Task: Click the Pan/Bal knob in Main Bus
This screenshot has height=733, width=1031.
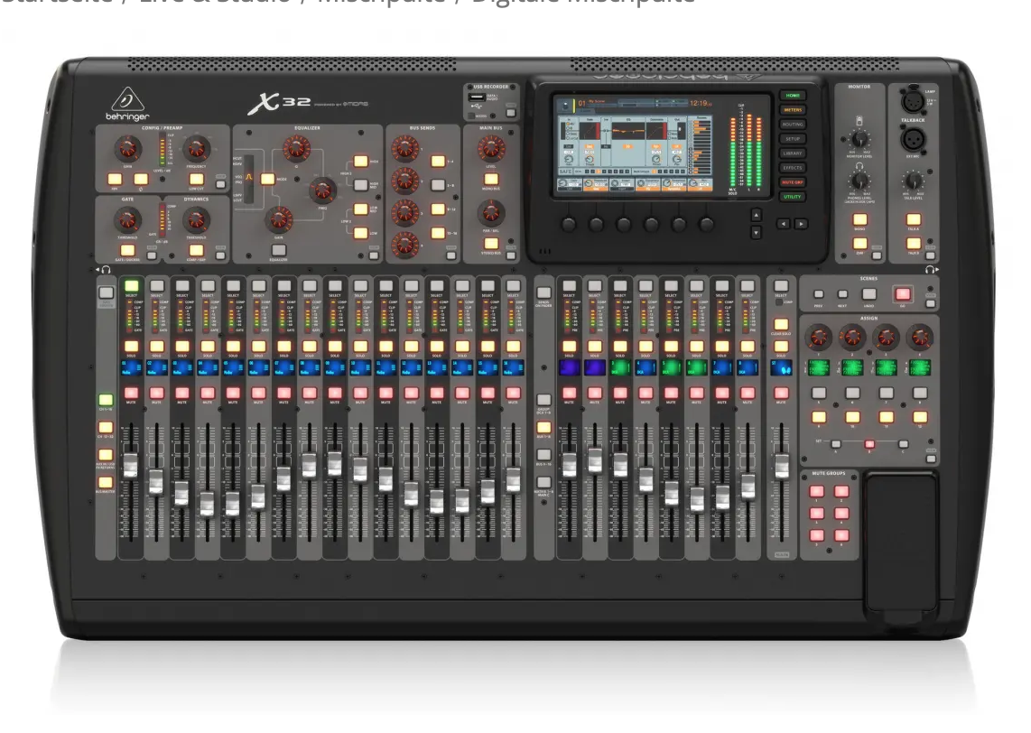Action: pyautogui.click(x=490, y=212)
